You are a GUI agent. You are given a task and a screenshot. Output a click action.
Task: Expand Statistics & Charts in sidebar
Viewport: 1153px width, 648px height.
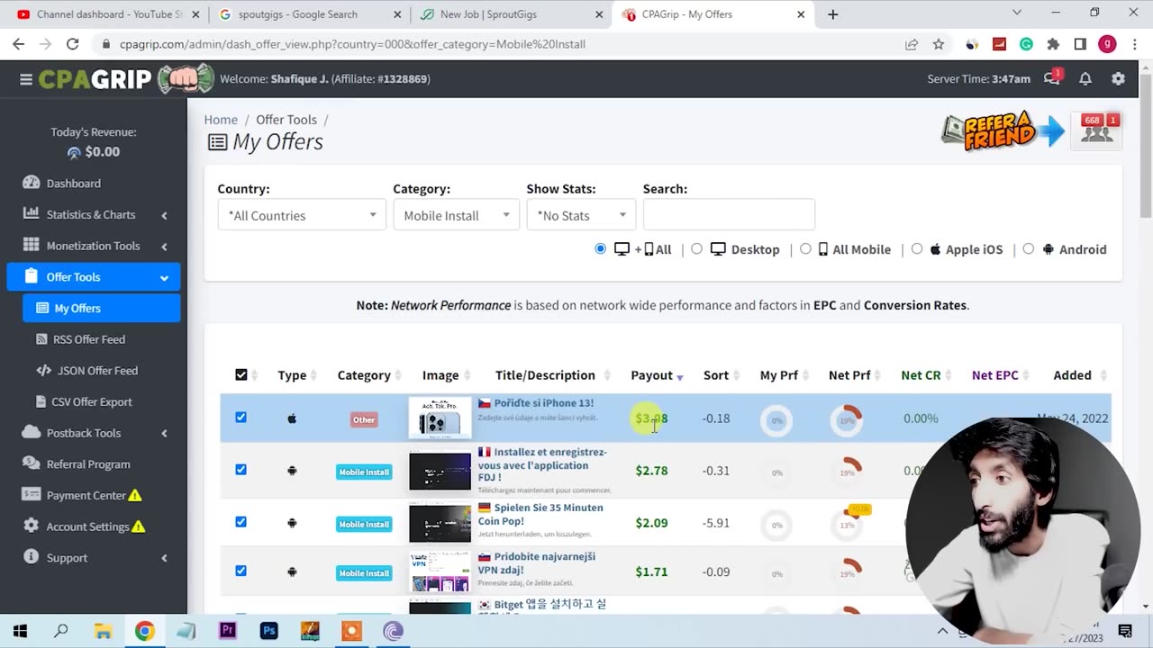point(94,214)
